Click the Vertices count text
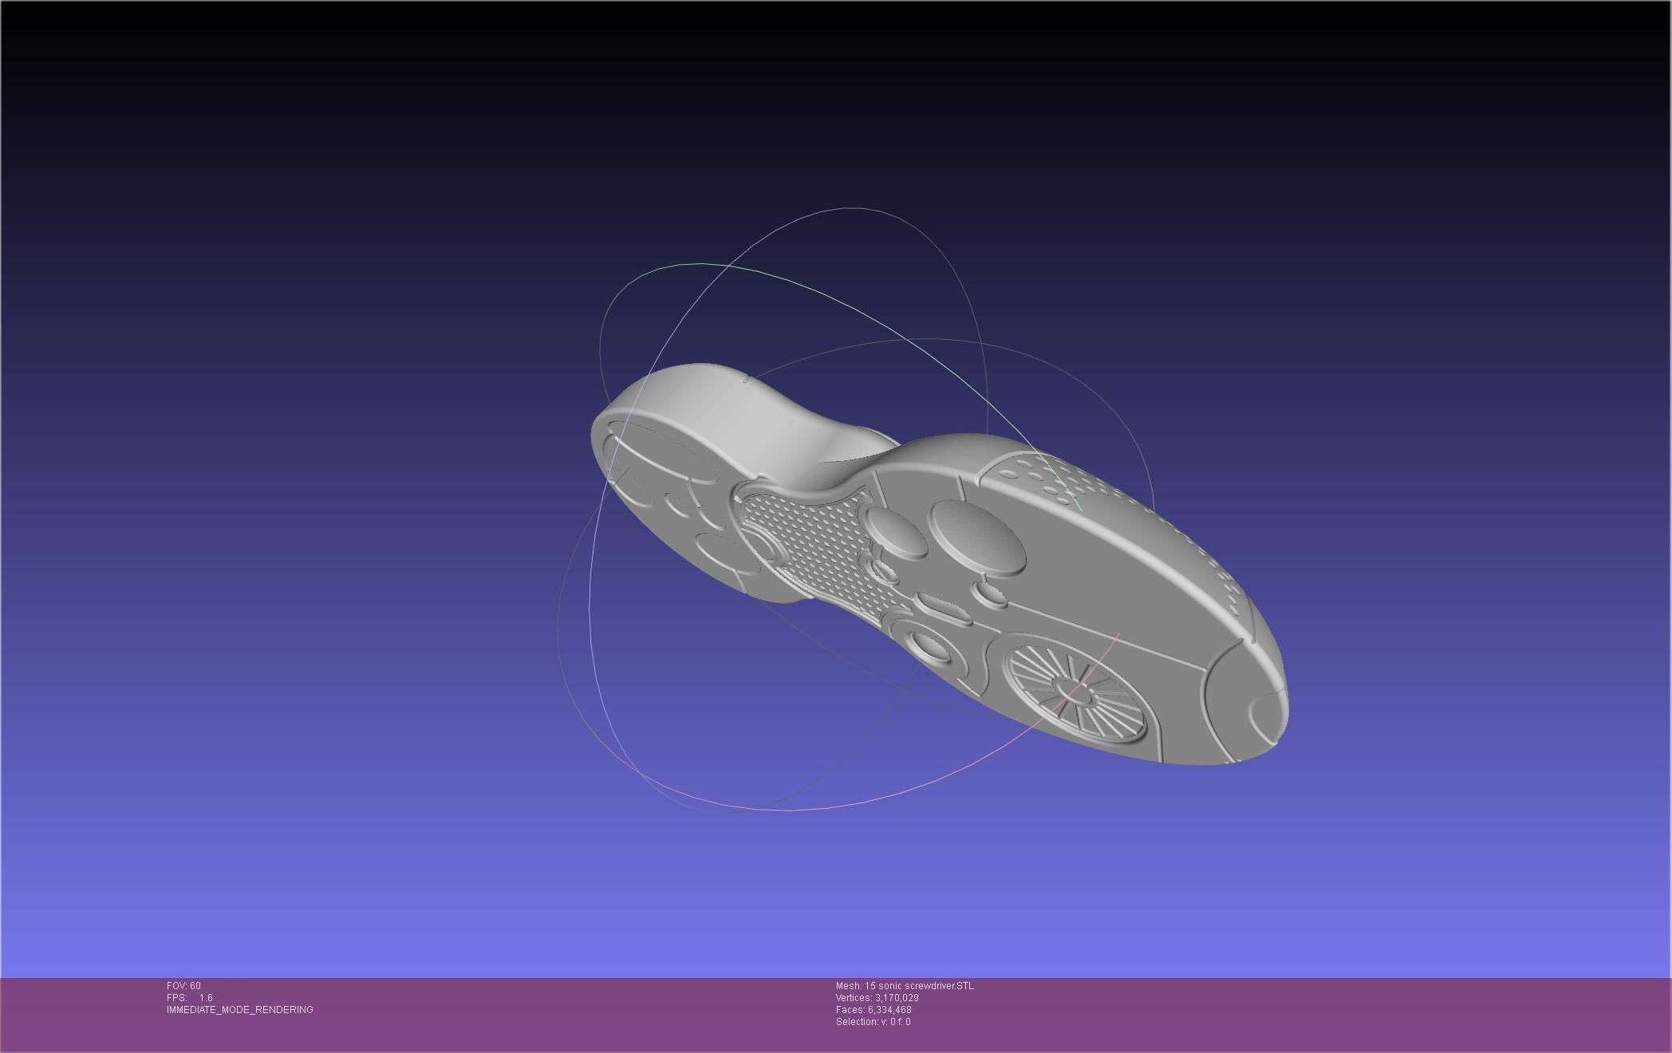 [x=877, y=998]
